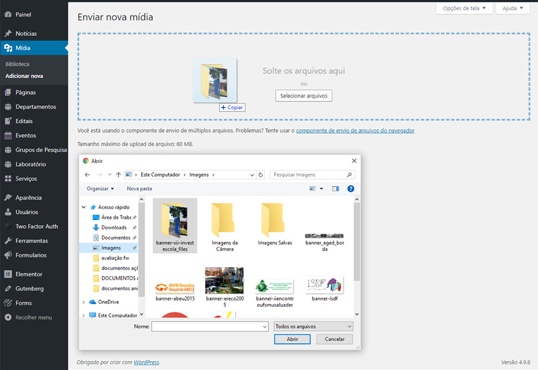Click the back arrow in file dialog
Image resolution: width=538 pixels, height=370 pixels.
87,175
